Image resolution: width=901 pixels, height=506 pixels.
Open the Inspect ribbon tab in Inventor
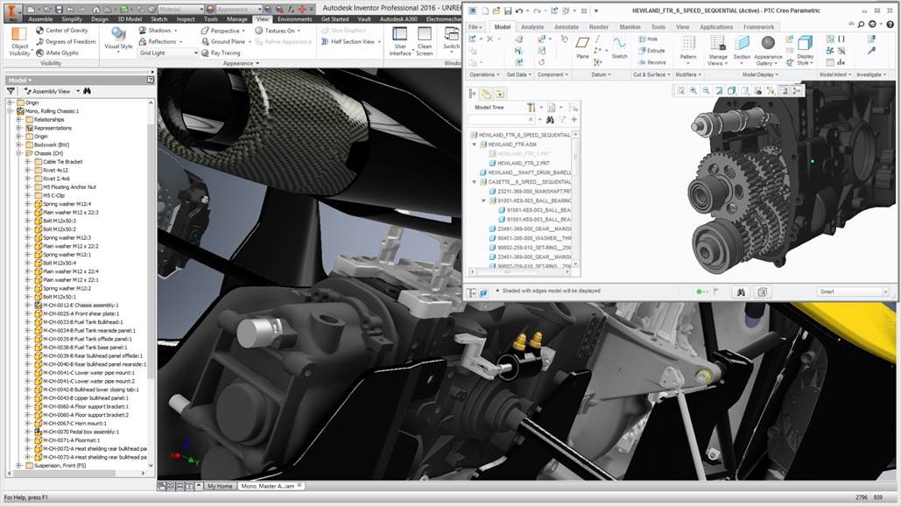click(x=186, y=19)
